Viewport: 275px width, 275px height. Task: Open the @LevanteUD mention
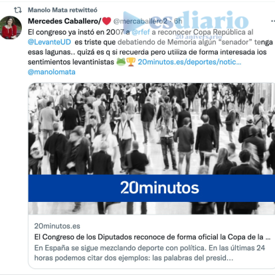49,42
